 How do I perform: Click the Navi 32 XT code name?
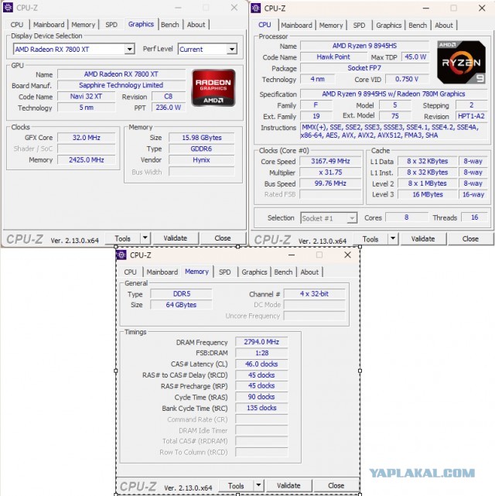(87, 96)
